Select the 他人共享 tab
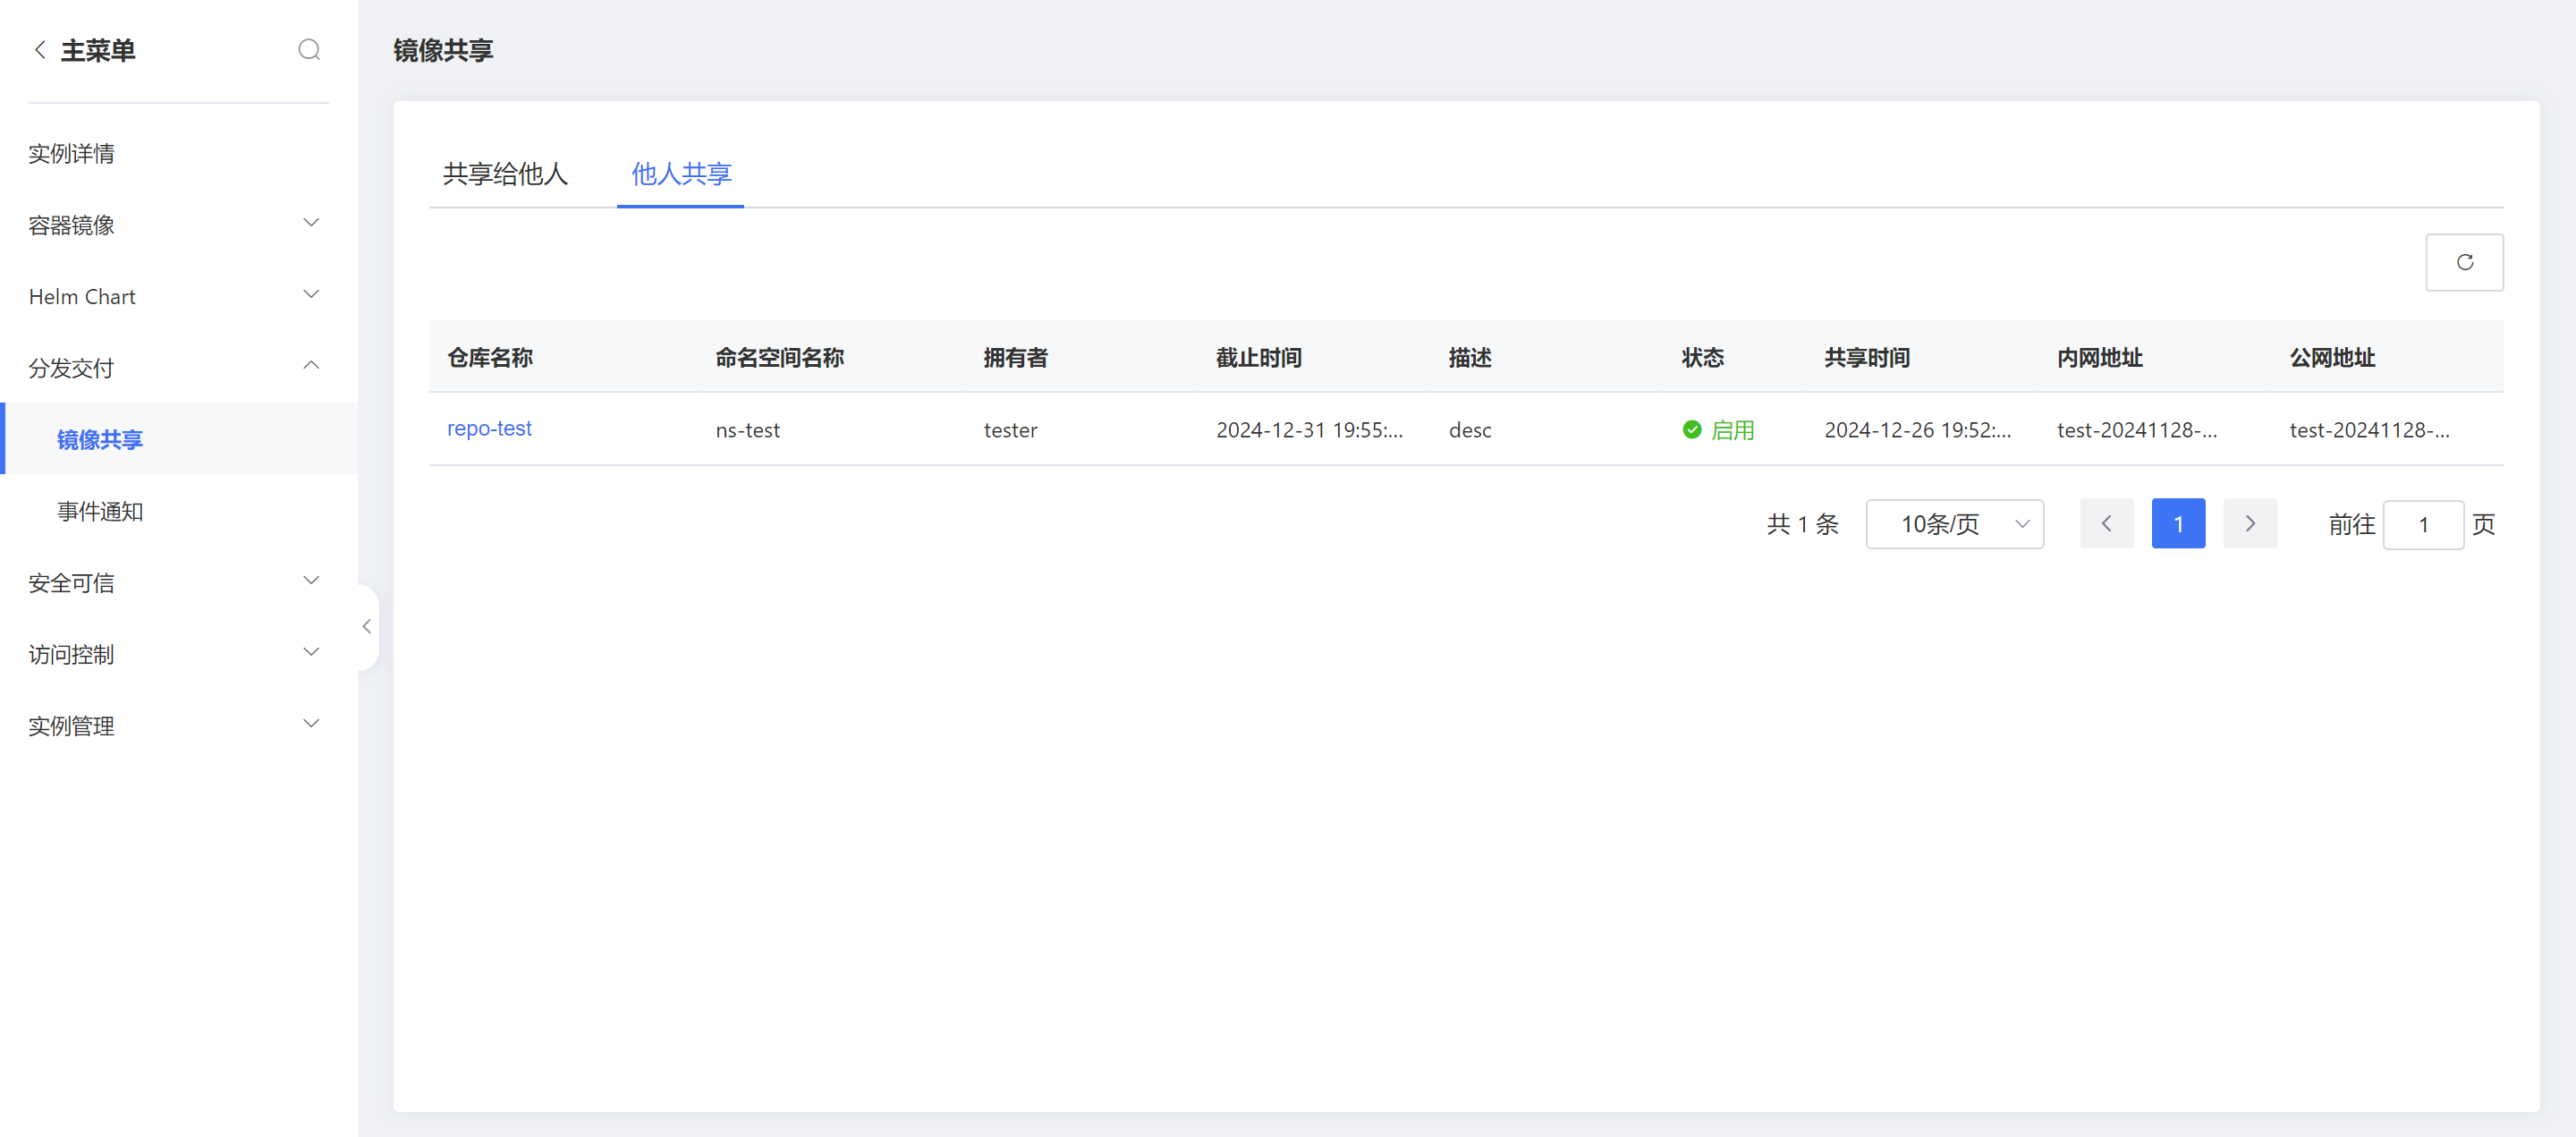The image size is (2576, 1137). tap(681, 174)
